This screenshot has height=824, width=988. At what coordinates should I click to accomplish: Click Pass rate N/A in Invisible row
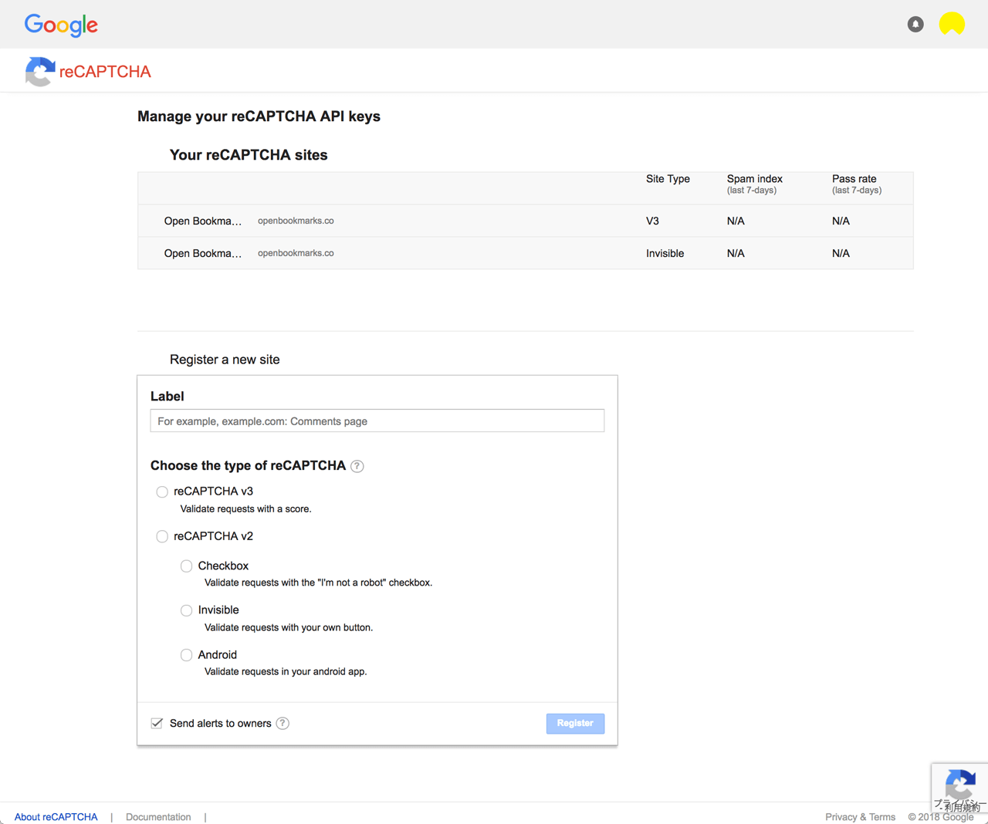tap(841, 253)
